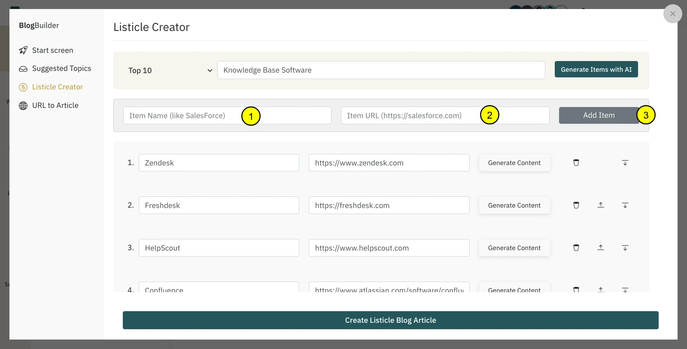
Task: Delete the Zendesk item with trash icon
Action: click(x=576, y=162)
